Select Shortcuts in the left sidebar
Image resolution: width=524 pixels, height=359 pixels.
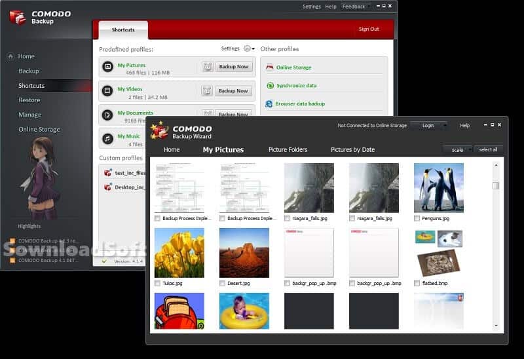pyautogui.click(x=31, y=86)
